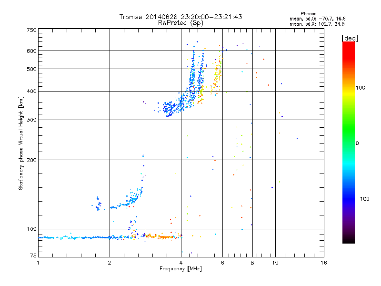Click the 'RwPretec (8p)' subtitle

pyautogui.click(x=180, y=23)
